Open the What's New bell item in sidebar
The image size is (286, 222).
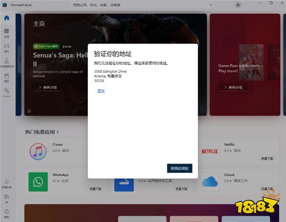[x=7, y=184]
